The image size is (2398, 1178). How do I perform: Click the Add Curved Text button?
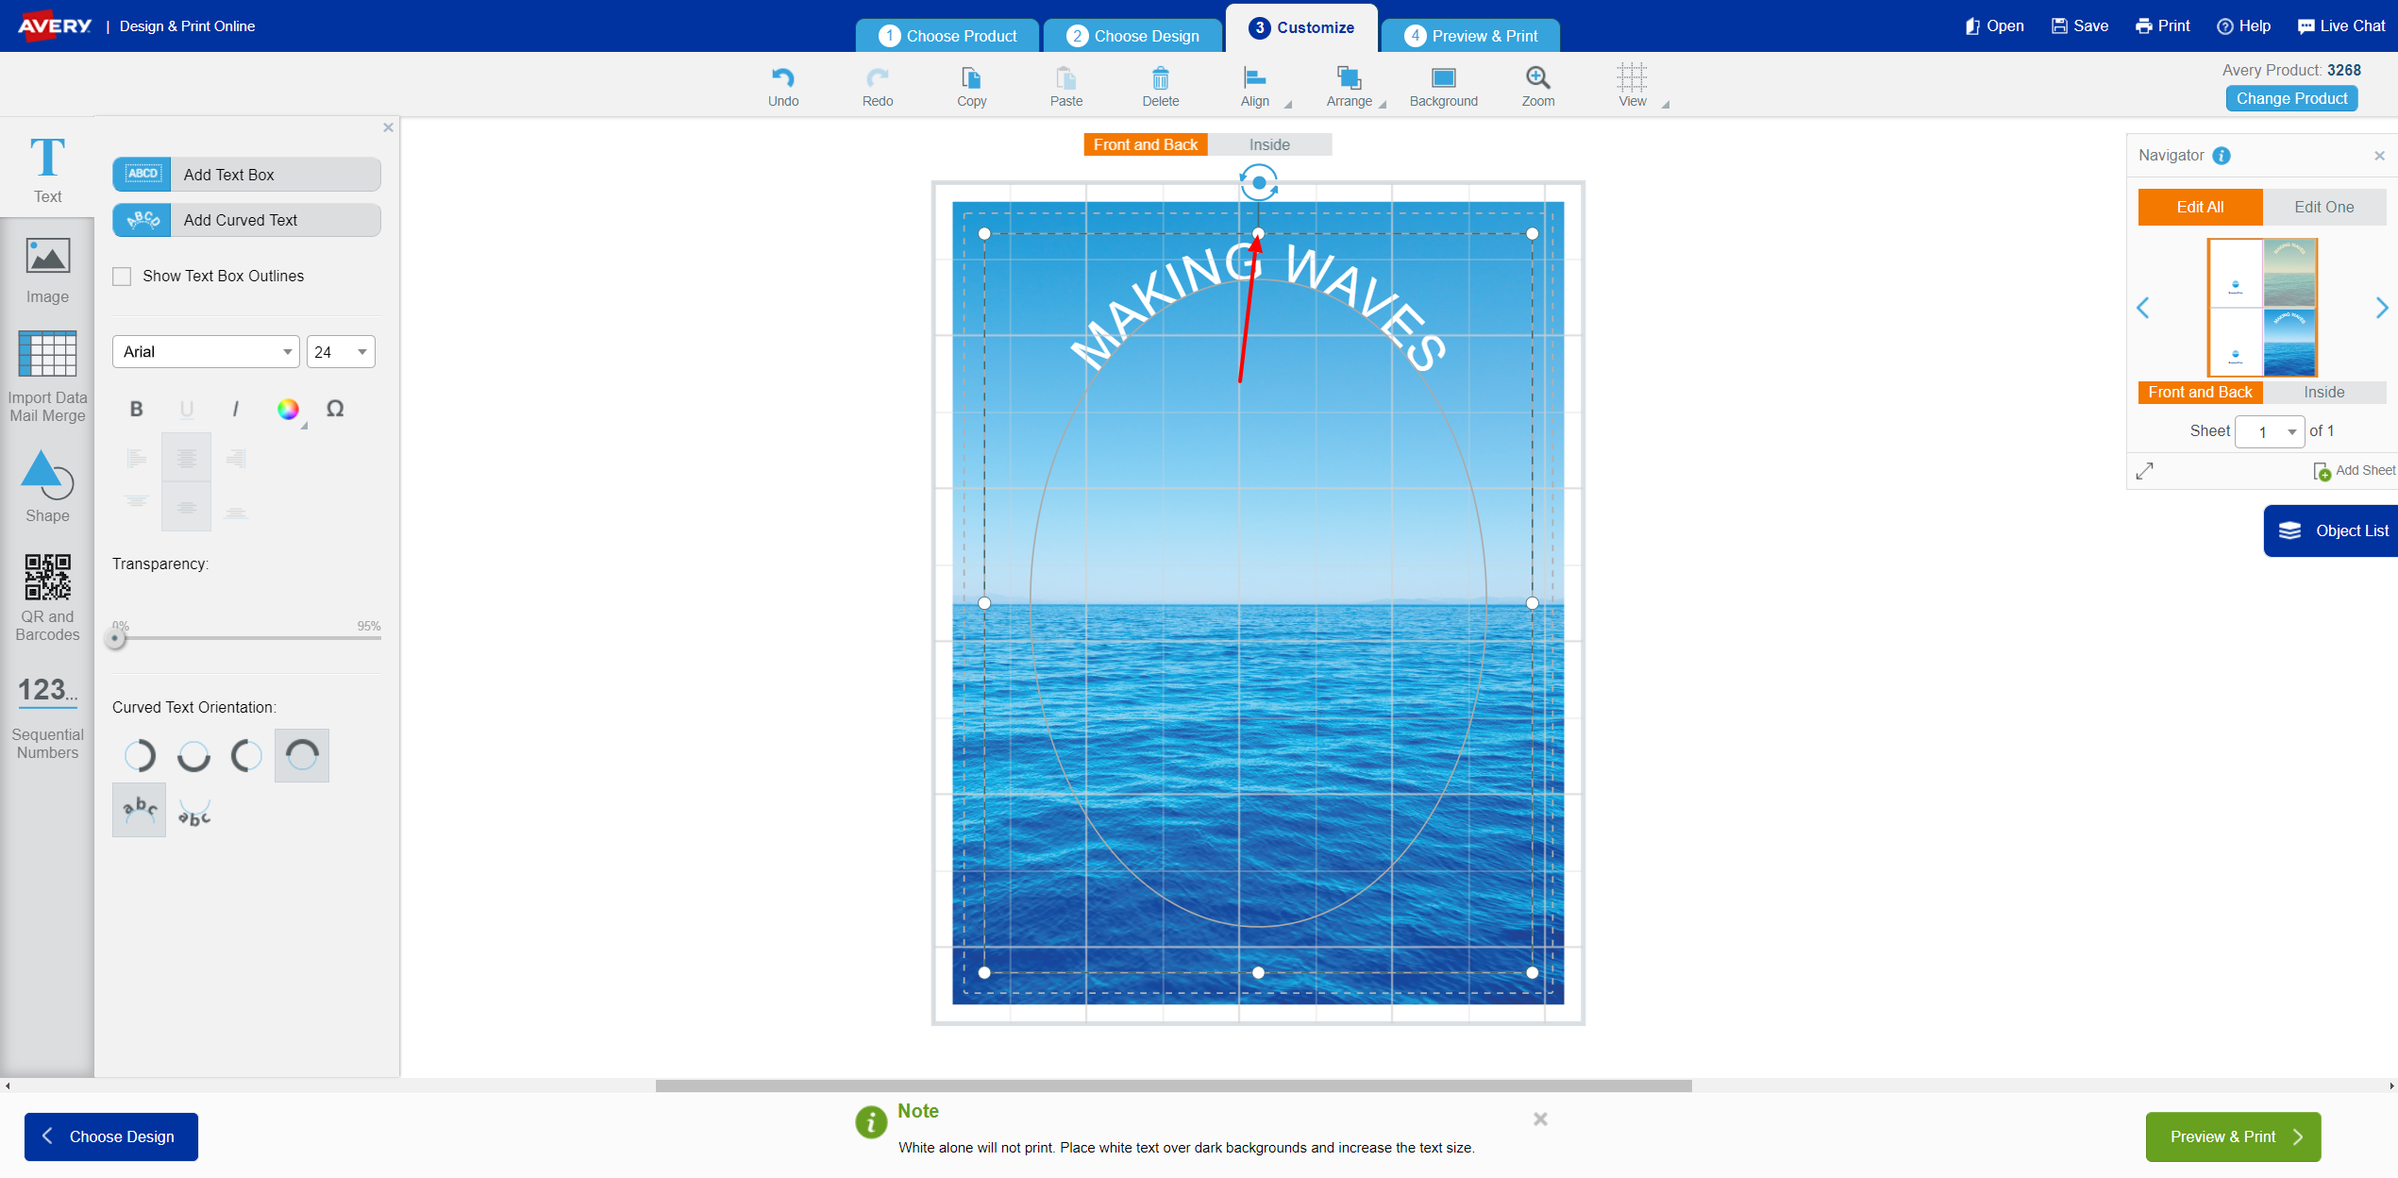[x=246, y=220]
